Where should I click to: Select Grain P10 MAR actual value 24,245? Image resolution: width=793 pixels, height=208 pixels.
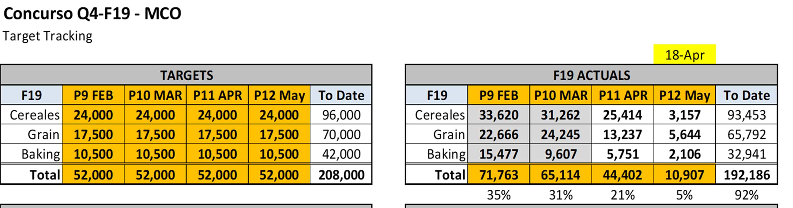[x=560, y=134]
